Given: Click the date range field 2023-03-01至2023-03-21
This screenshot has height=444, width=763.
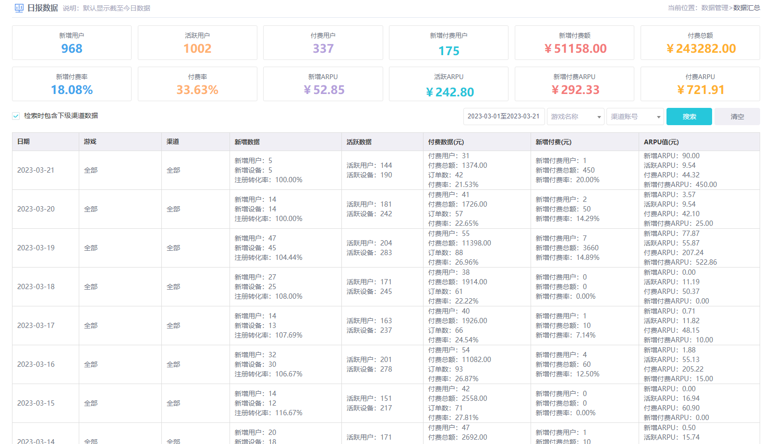Looking at the screenshot, I should click(x=504, y=117).
